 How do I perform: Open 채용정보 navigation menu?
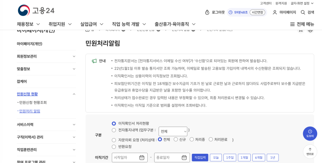pos(28,24)
